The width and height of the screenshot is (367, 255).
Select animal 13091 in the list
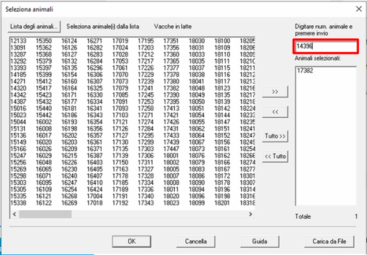coord(19,48)
